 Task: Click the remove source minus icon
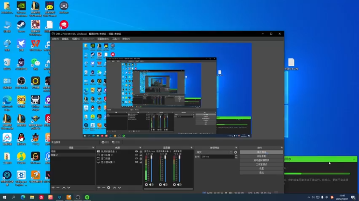[x=104, y=188]
